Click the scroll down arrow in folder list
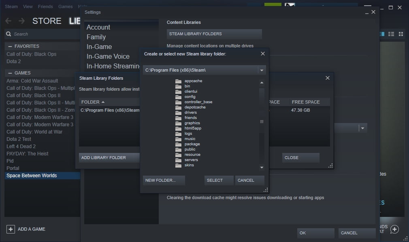Viewport: 409px width, 242px height. tap(262, 168)
